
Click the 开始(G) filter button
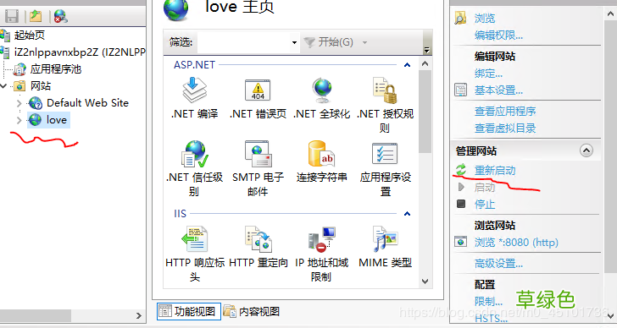pos(329,42)
